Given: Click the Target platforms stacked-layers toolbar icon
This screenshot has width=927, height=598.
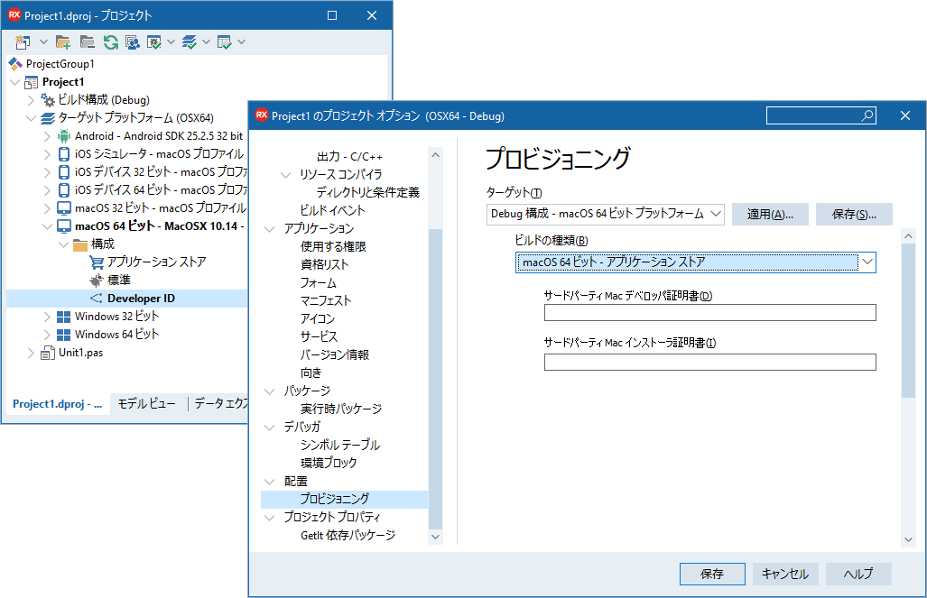Looking at the screenshot, I should coord(190,42).
